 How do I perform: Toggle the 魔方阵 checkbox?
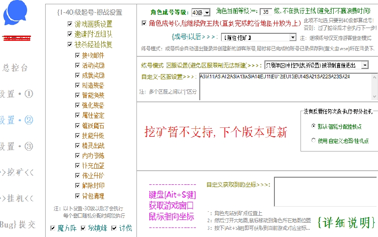click(x=53, y=228)
